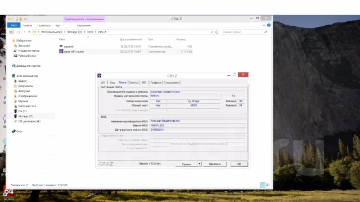
Task: Click Storage (D:) in the address path
Action: (75, 32)
